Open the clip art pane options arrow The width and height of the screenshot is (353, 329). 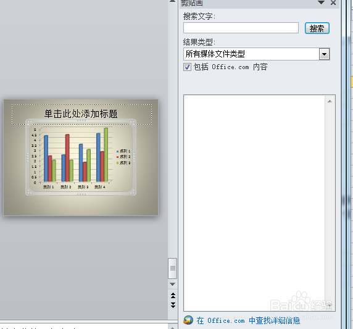[321, 2]
